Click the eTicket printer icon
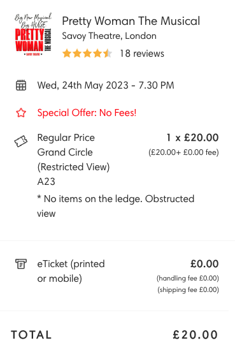Viewport: 235px width, 350px height. [x=21, y=264]
